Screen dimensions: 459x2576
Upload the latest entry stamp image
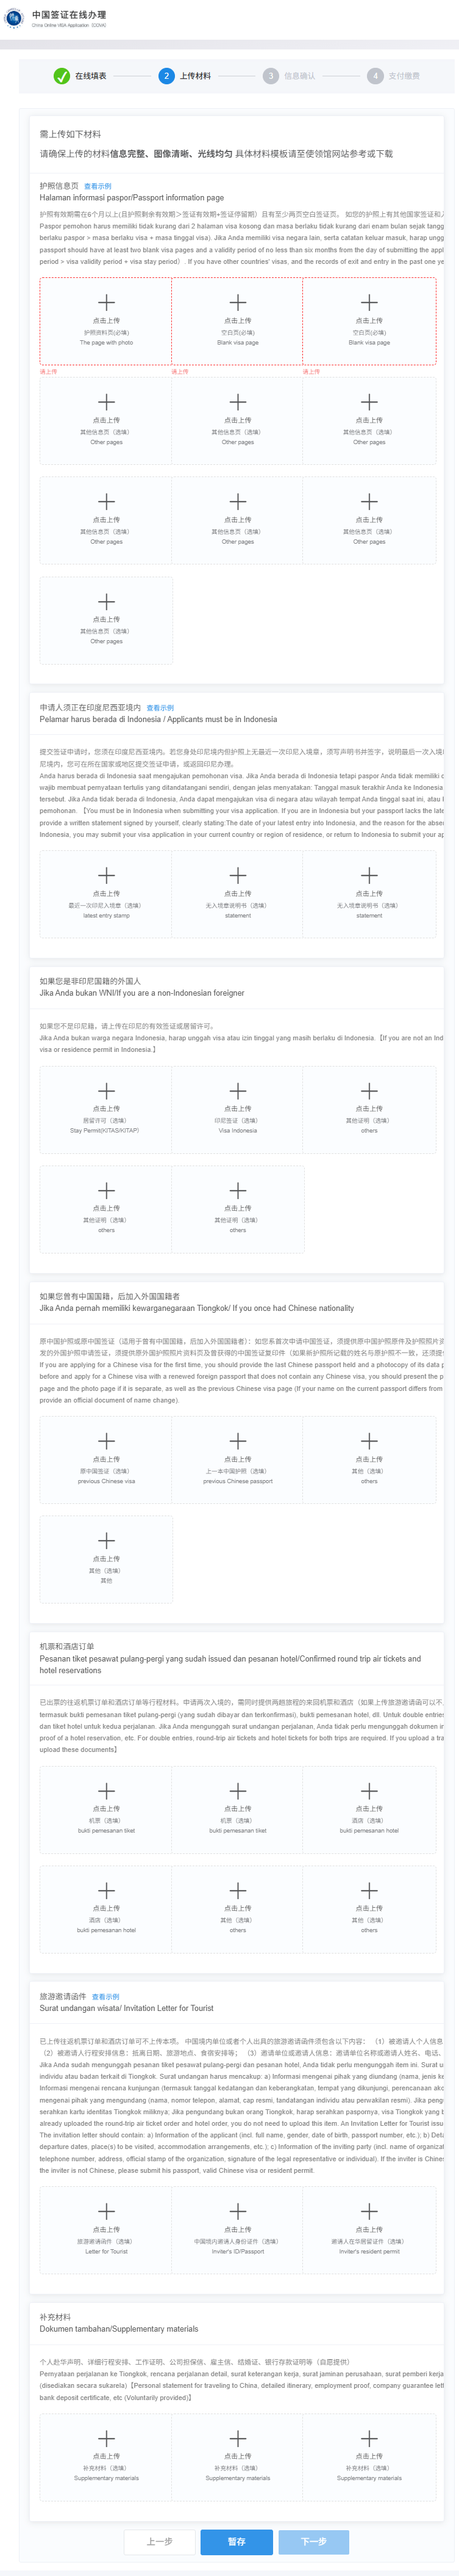pyautogui.click(x=106, y=894)
